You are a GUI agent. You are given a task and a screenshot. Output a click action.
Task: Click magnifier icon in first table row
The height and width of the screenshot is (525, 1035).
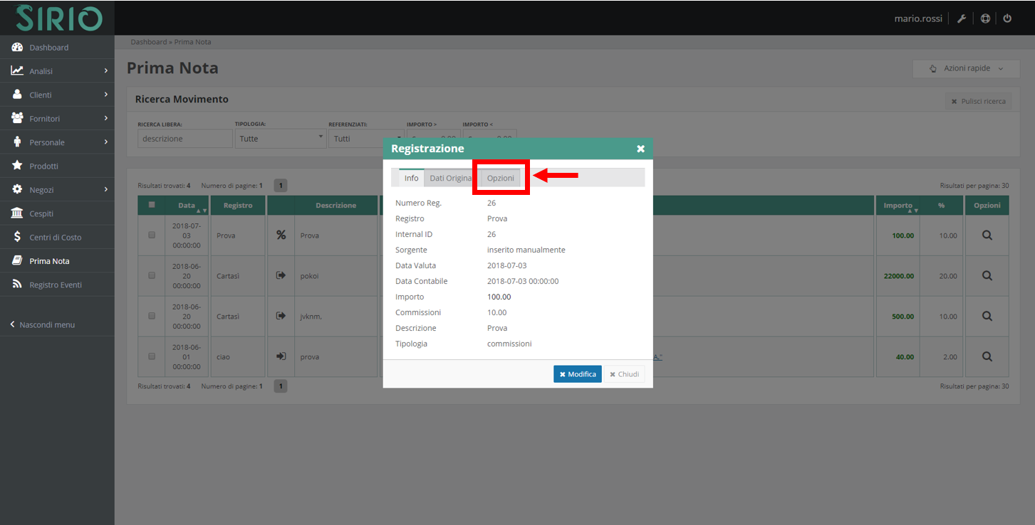click(987, 235)
